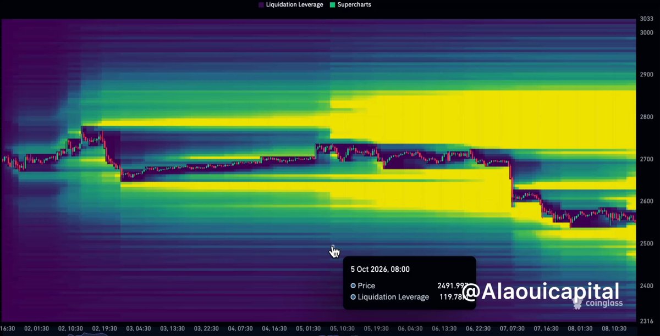Click the tooltip Liquidation Leverage label
Viewport: 660px width, 336px height.
click(393, 297)
